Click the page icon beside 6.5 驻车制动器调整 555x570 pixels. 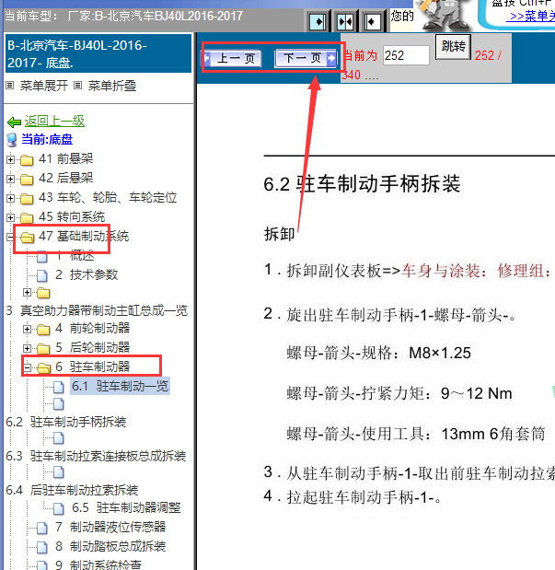coord(59,508)
